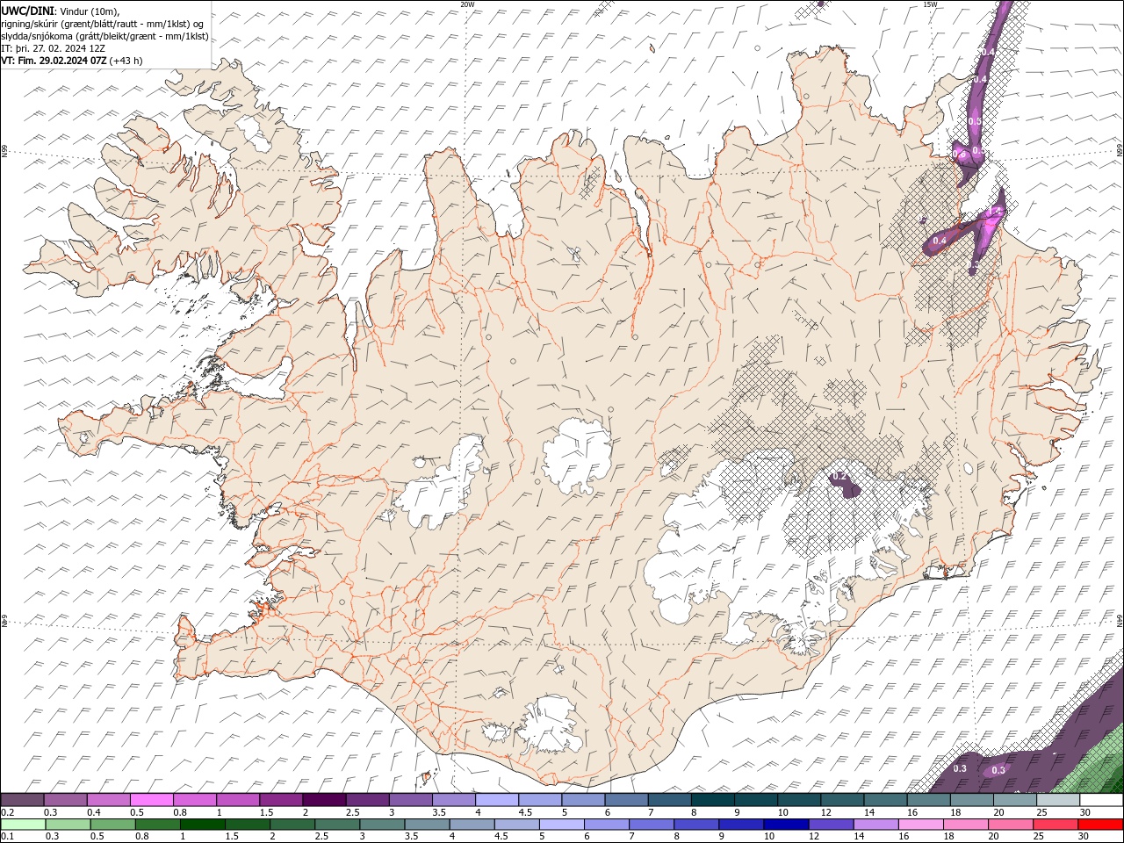
Task: Click the slydda/snjókoma description line
Action: point(104,36)
